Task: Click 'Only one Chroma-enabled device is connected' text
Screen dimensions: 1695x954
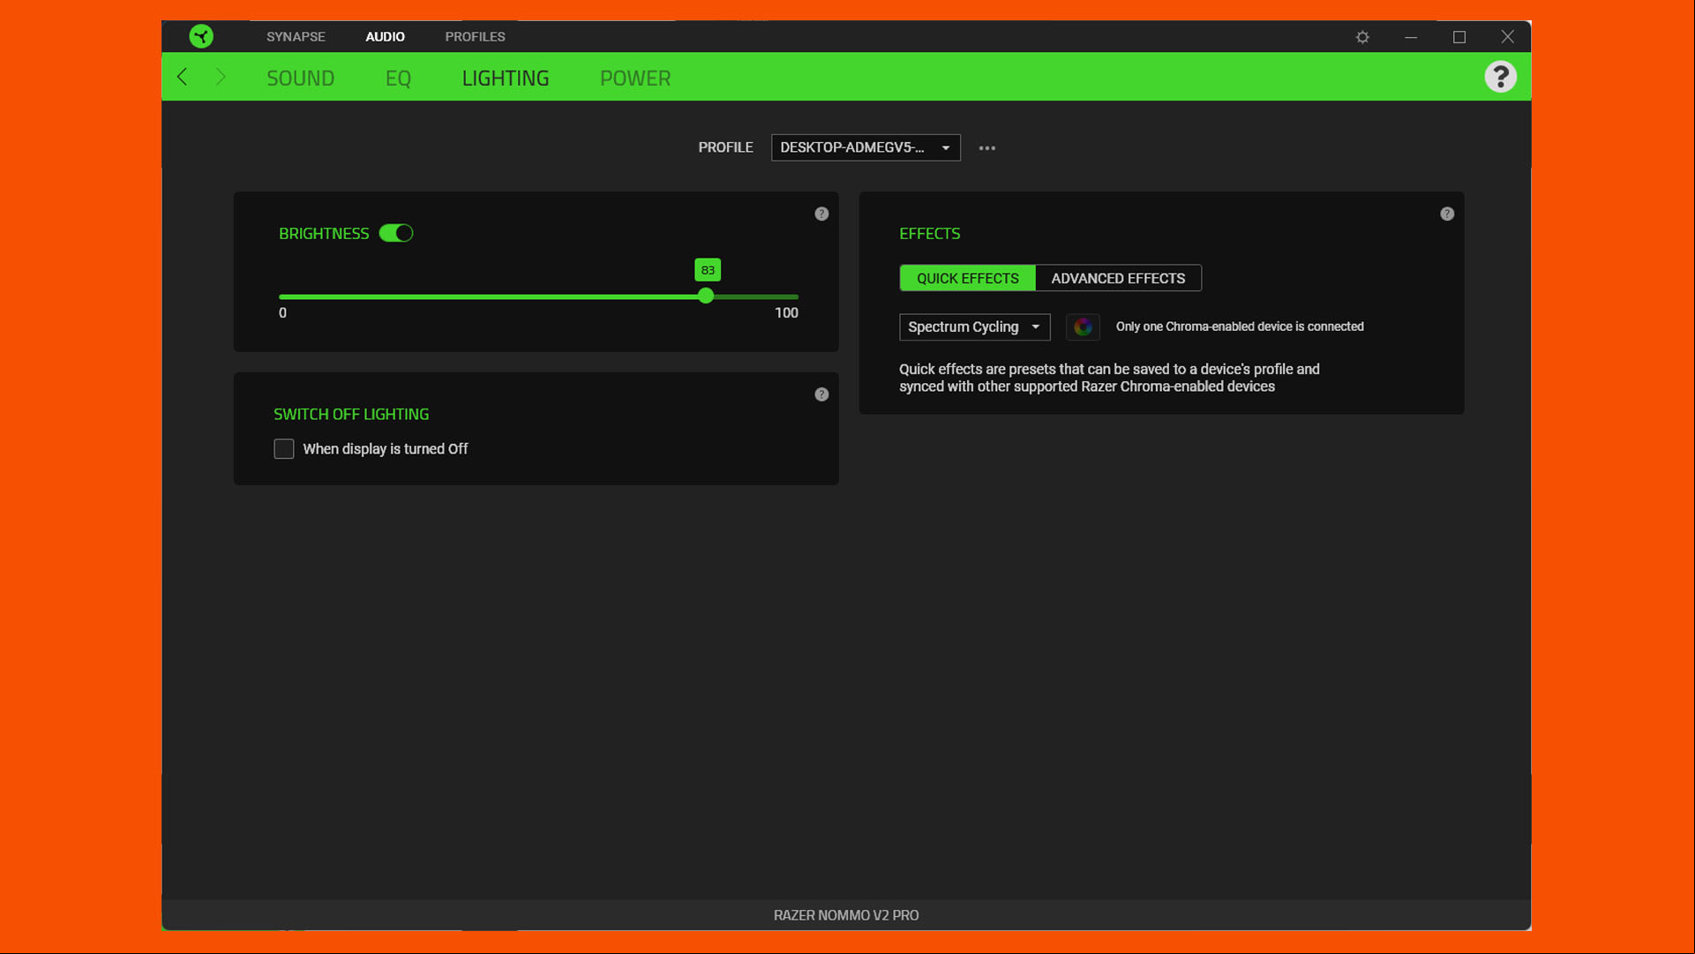Action: pos(1240,327)
